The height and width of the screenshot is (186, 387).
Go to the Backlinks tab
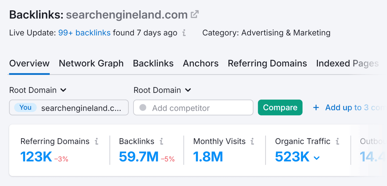click(x=153, y=64)
